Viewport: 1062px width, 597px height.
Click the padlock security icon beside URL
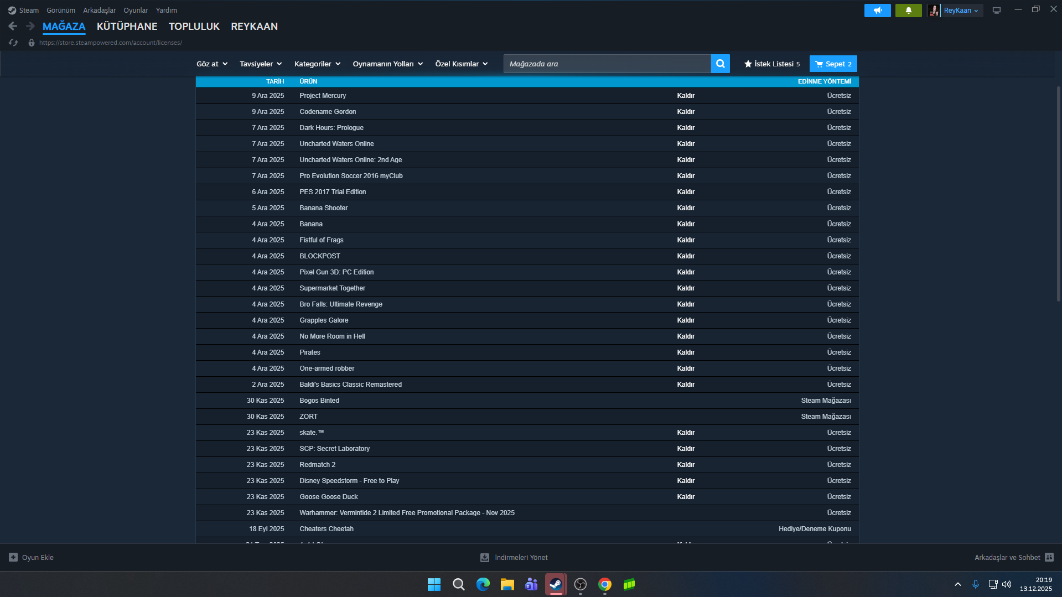coord(32,43)
